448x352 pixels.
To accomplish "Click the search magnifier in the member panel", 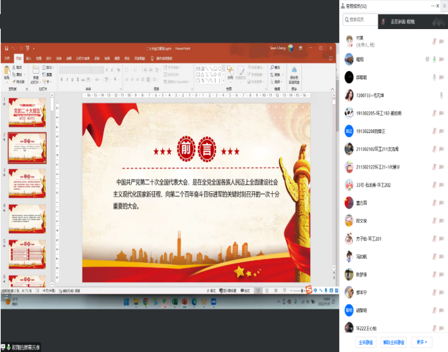I will pyautogui.click(x=345, y=20).
